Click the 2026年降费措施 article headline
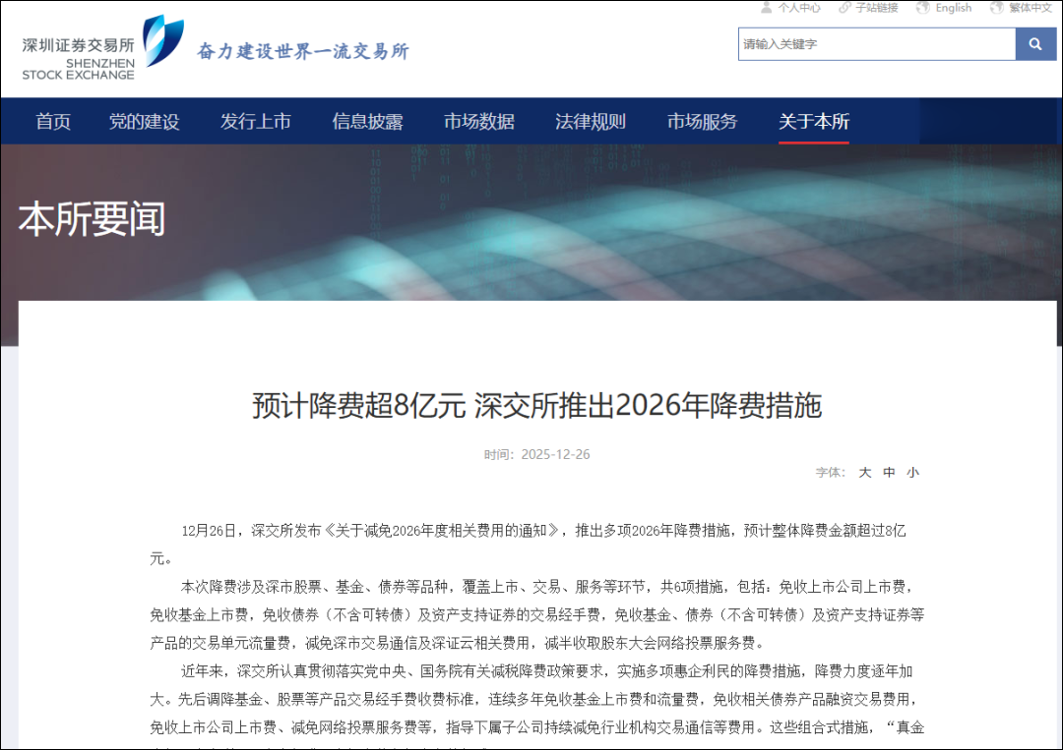The height and width of the screenshot is (750, 1063). pos(537,405)
